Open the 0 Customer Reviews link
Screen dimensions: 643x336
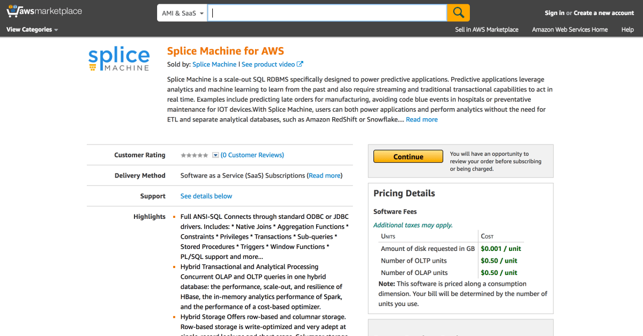tap(252, 155)
